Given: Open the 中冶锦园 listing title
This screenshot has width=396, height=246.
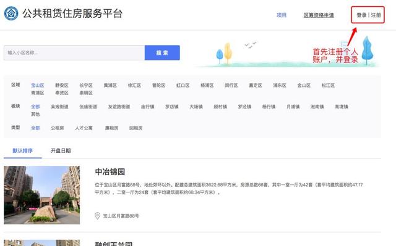Looking at the screenshot, I should pos(110,172).
